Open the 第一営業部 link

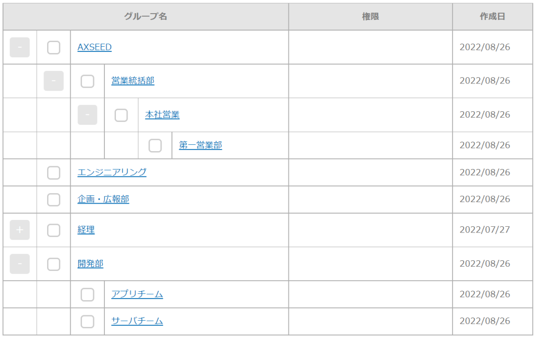[200, 145]
